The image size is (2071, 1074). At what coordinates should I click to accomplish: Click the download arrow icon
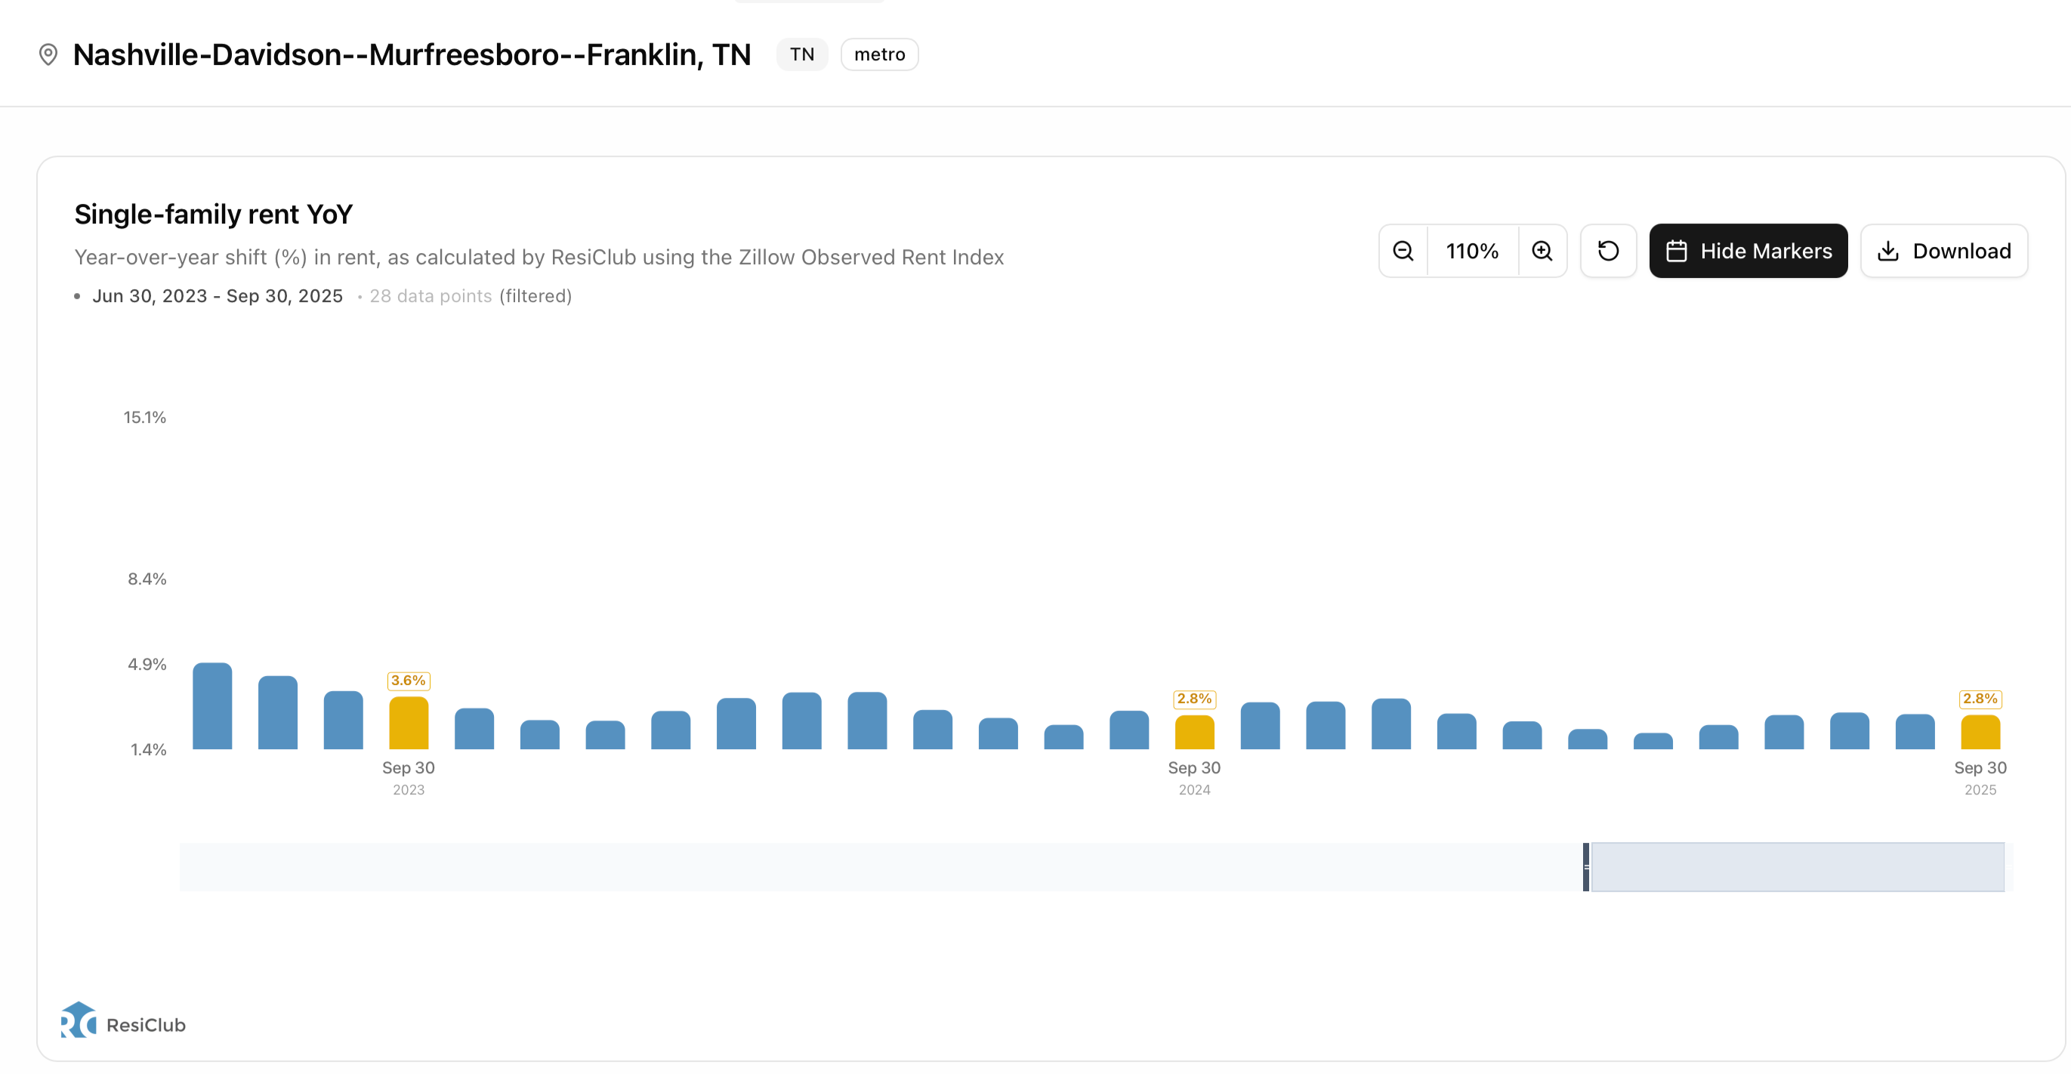pos(1887,251)
